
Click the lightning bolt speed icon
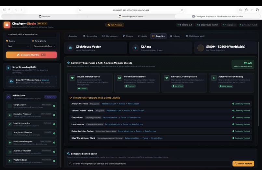(136, 48)
